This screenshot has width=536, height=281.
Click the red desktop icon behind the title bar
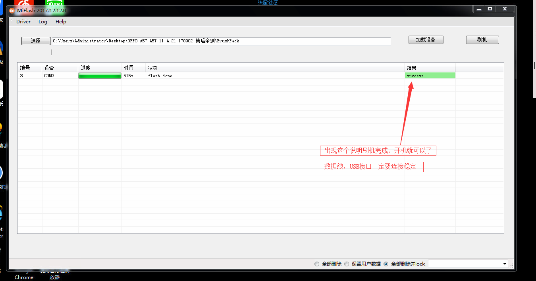coord(24,3)
